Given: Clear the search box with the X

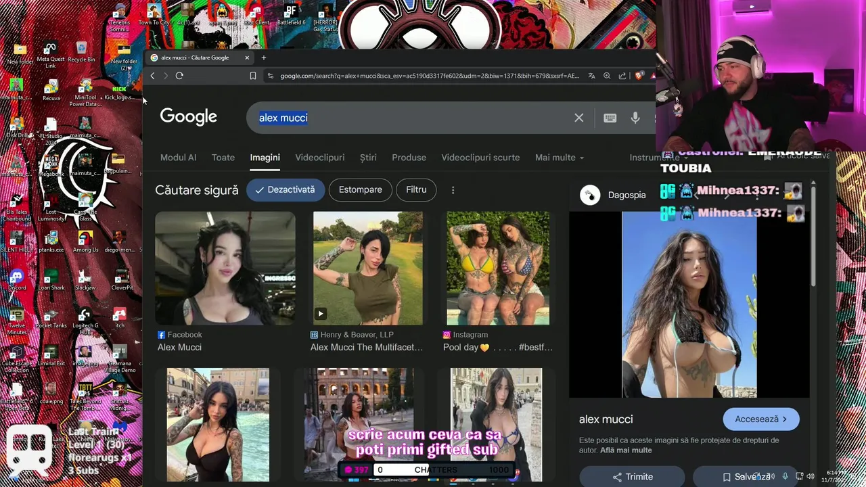Looking at the screenshot, I should pyautogui.click(x=579, y=118).
